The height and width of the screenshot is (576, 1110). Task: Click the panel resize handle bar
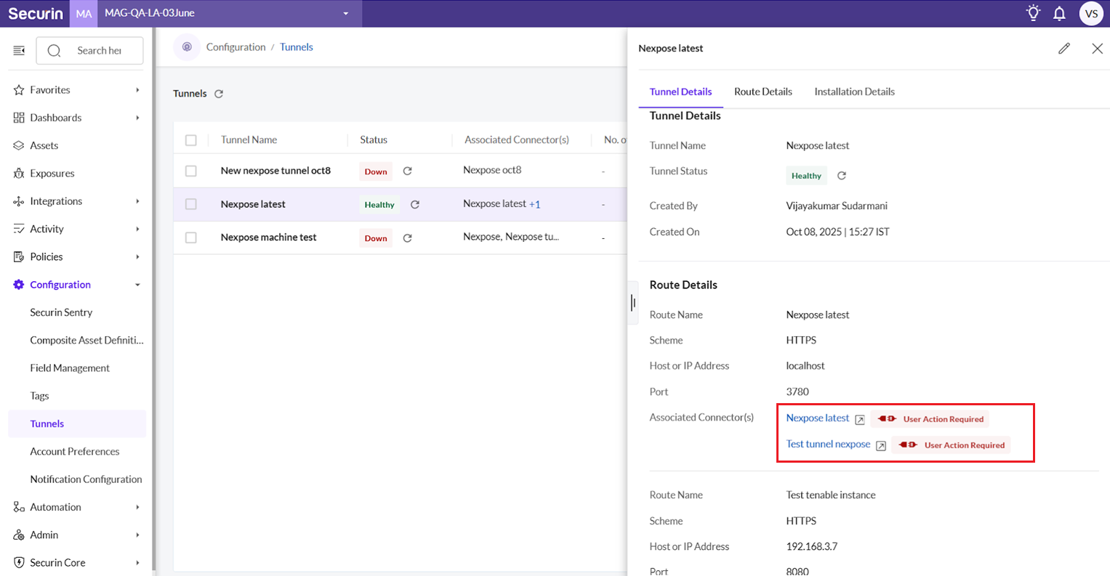click(x=633, y=303)
